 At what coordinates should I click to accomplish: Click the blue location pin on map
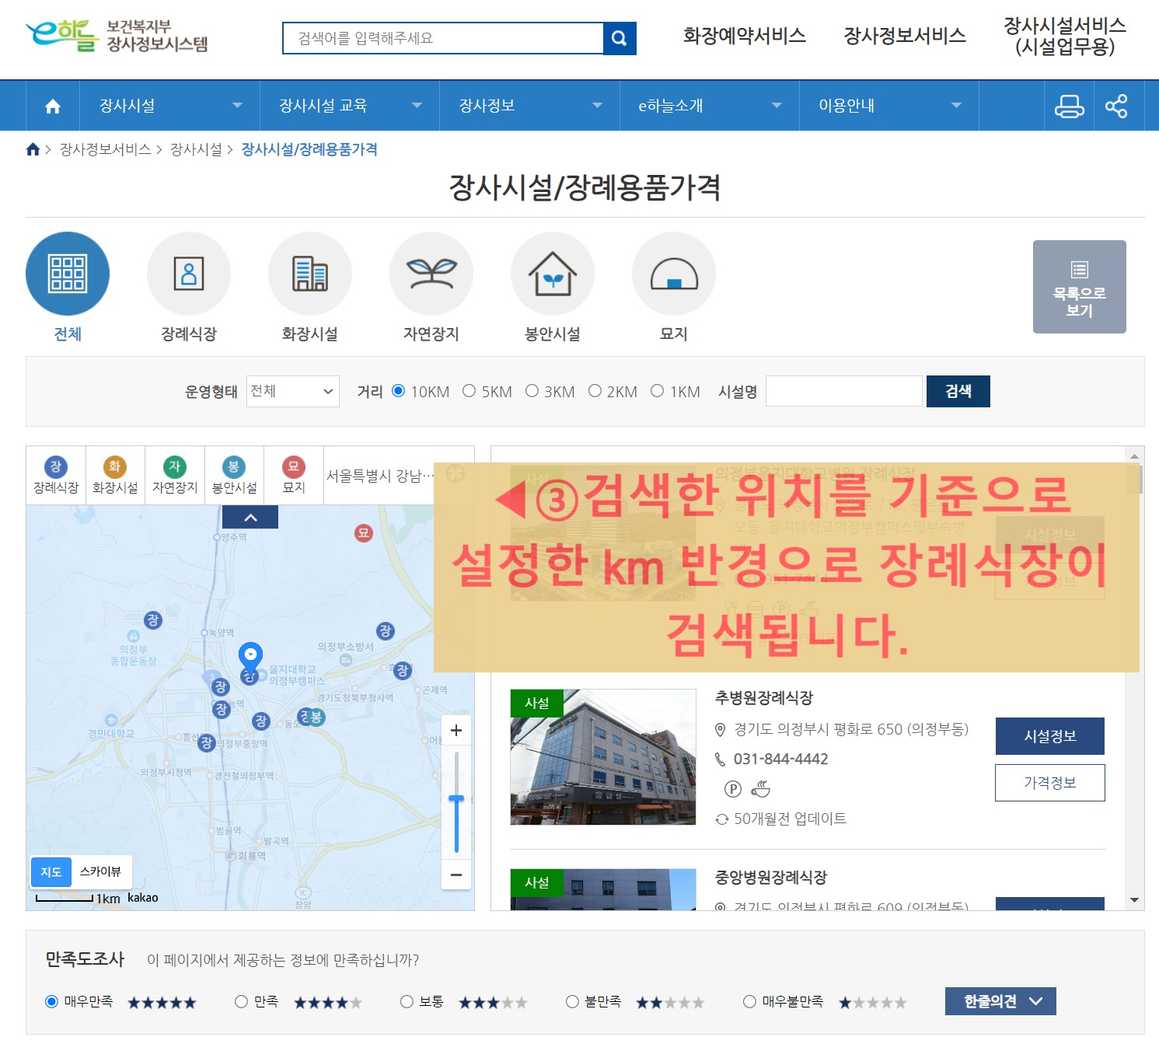(250, 657)
